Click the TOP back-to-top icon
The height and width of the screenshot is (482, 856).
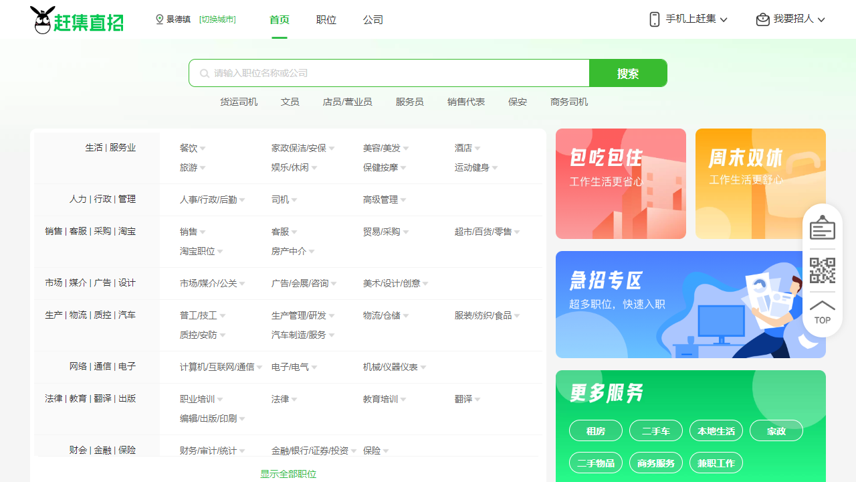point(822,309)
